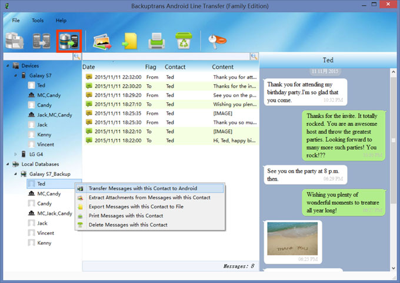
Task: Select the 2015/11/11 18:29:20 message row
Action: 171,95
